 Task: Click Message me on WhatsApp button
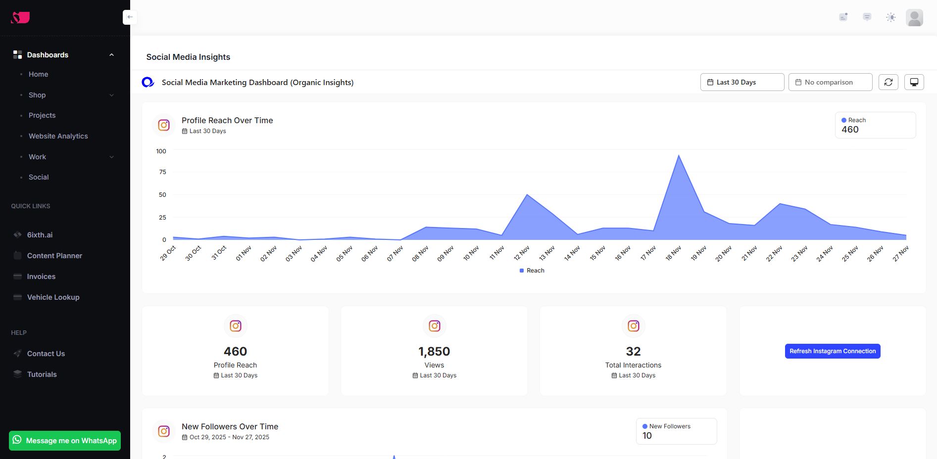pos(65,441)
